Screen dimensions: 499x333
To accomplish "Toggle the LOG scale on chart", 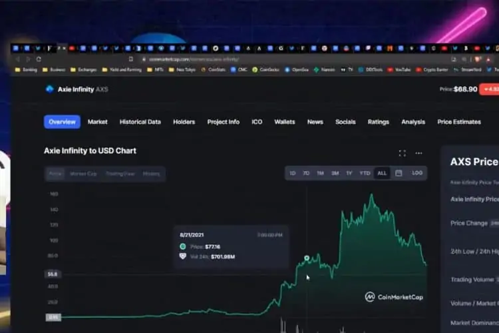I will (417, 173).
